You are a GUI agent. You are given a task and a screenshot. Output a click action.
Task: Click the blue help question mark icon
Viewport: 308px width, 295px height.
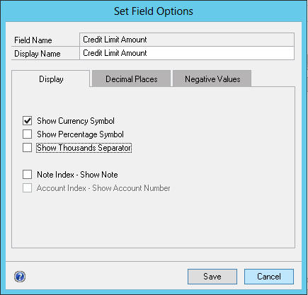coord(20,277)
